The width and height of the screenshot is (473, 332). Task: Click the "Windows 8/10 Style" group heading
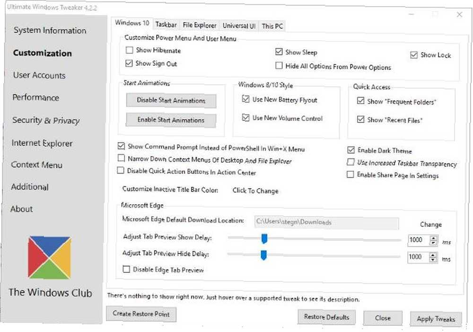(x=265, y=85)
